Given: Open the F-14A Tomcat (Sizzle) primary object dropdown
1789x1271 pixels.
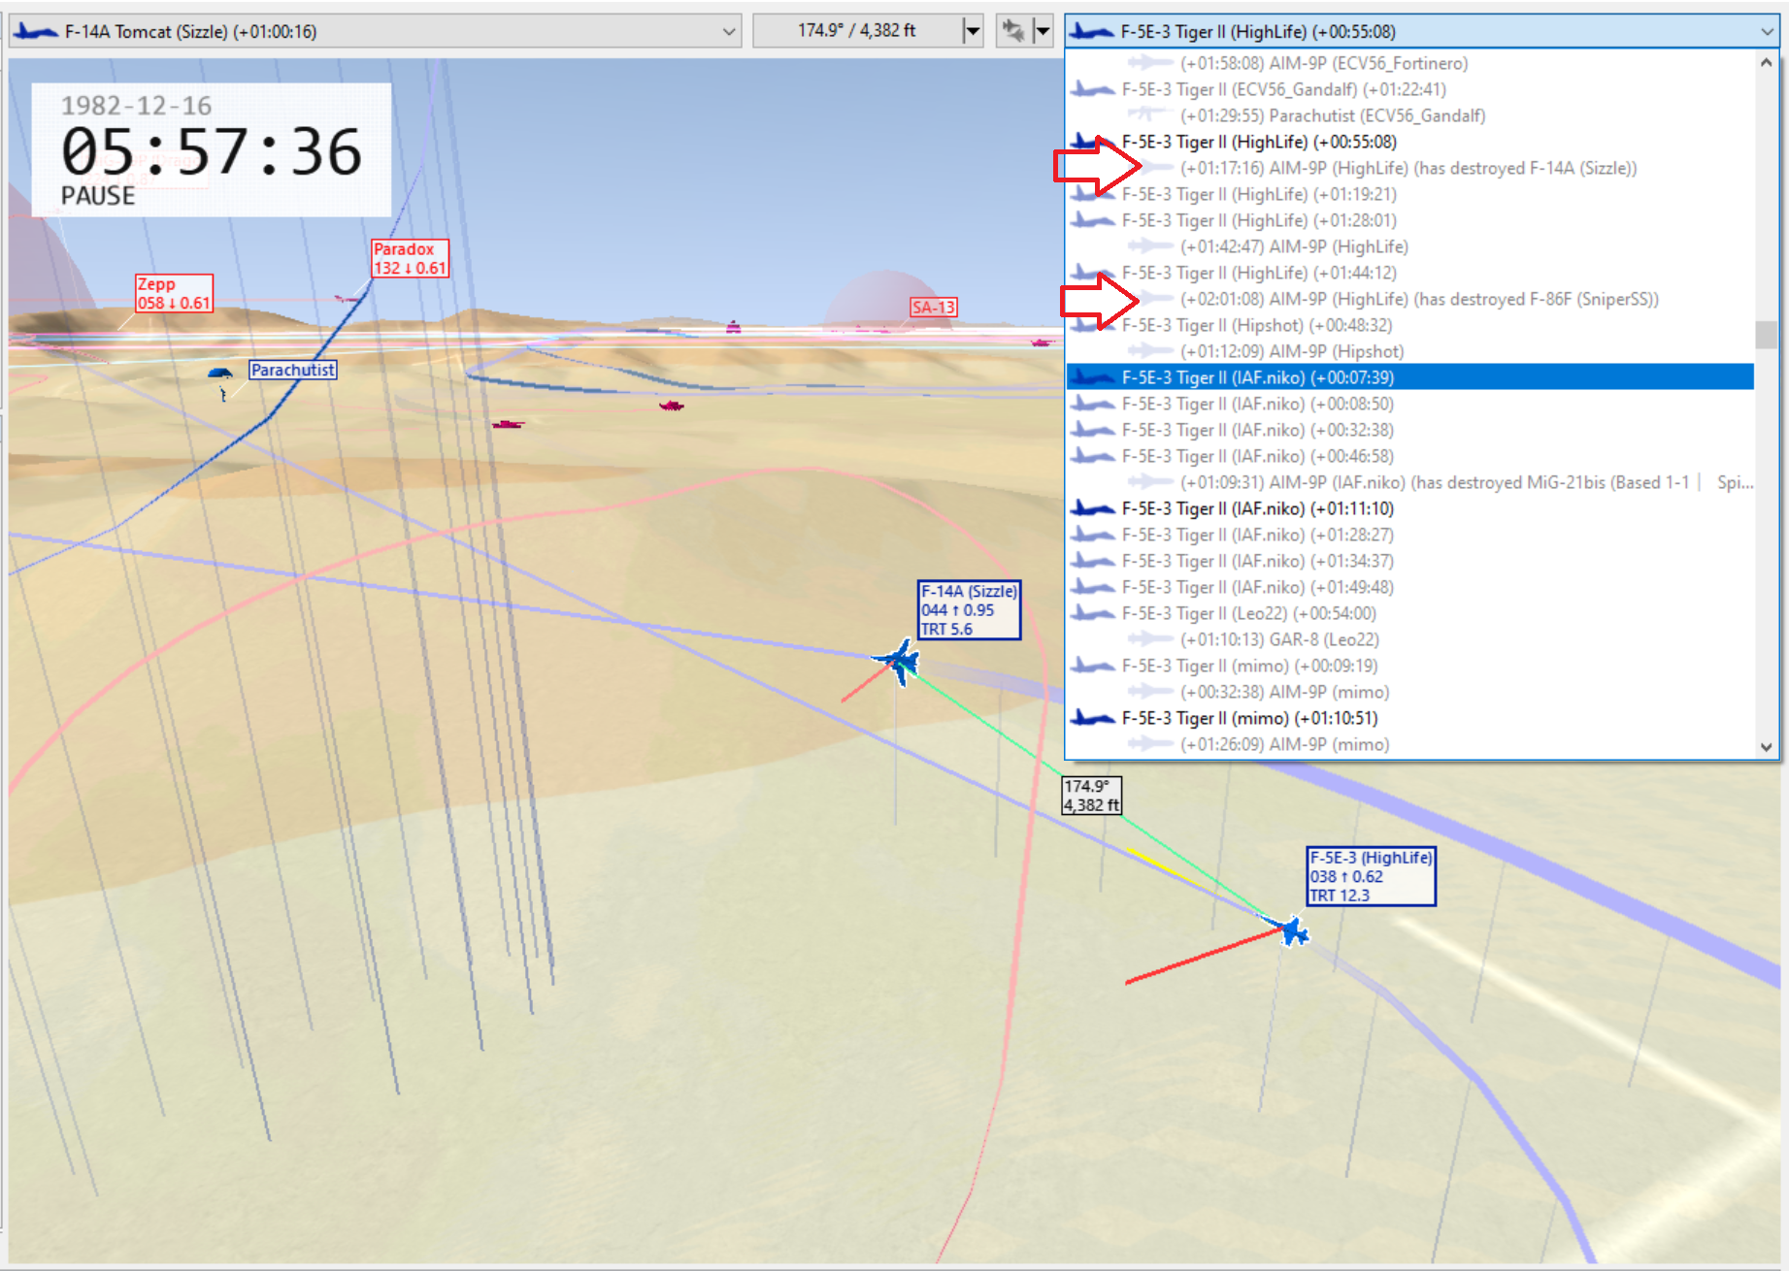Looking at the screenshot, I should click(x=375, y=31).
